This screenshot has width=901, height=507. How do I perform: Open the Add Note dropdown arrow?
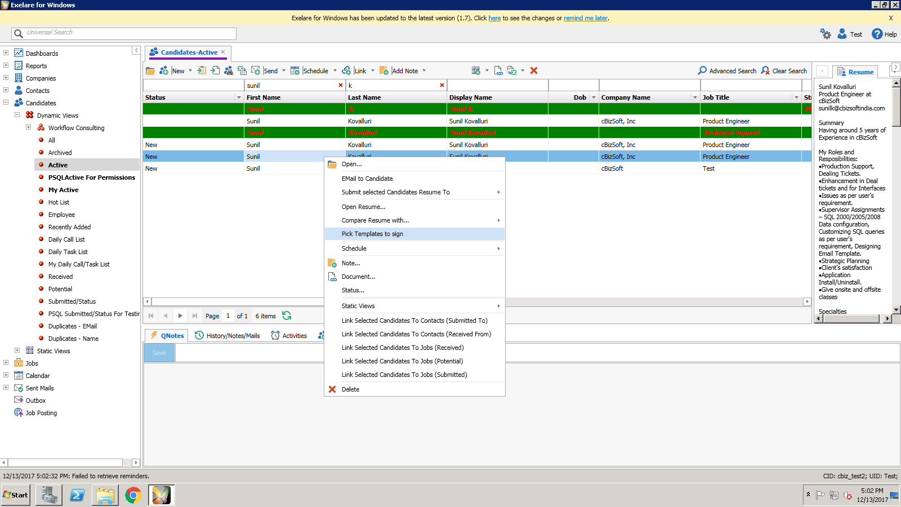pyautogui.click(x=424, y=71)
